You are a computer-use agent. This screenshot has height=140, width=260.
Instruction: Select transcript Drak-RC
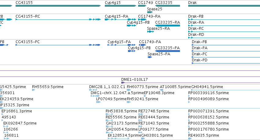click(x=224, y=32)
